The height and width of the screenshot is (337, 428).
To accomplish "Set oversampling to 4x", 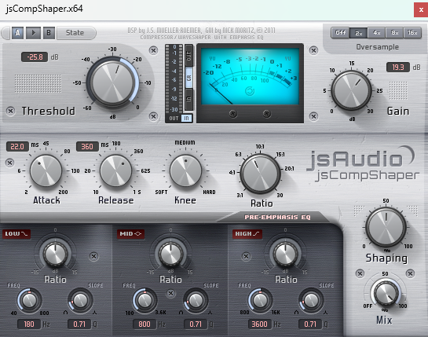I will tap(377, 33).
